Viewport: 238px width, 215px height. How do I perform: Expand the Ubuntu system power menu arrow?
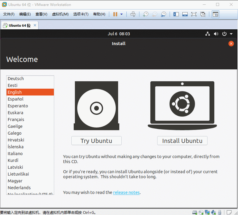click(x=231, y=34)
